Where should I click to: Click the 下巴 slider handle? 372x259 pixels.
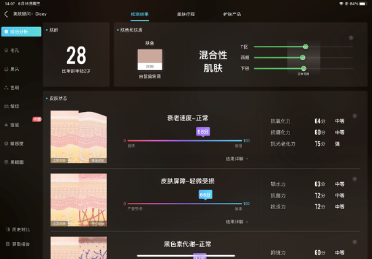(304, 68)
